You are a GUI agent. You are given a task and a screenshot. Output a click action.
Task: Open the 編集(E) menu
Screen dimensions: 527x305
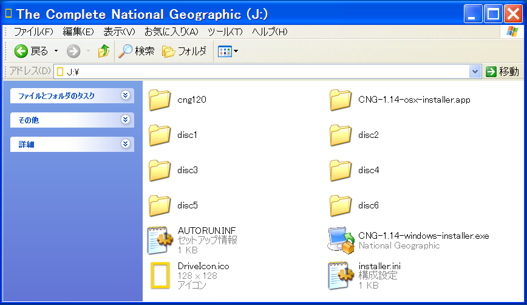point(78,32)
